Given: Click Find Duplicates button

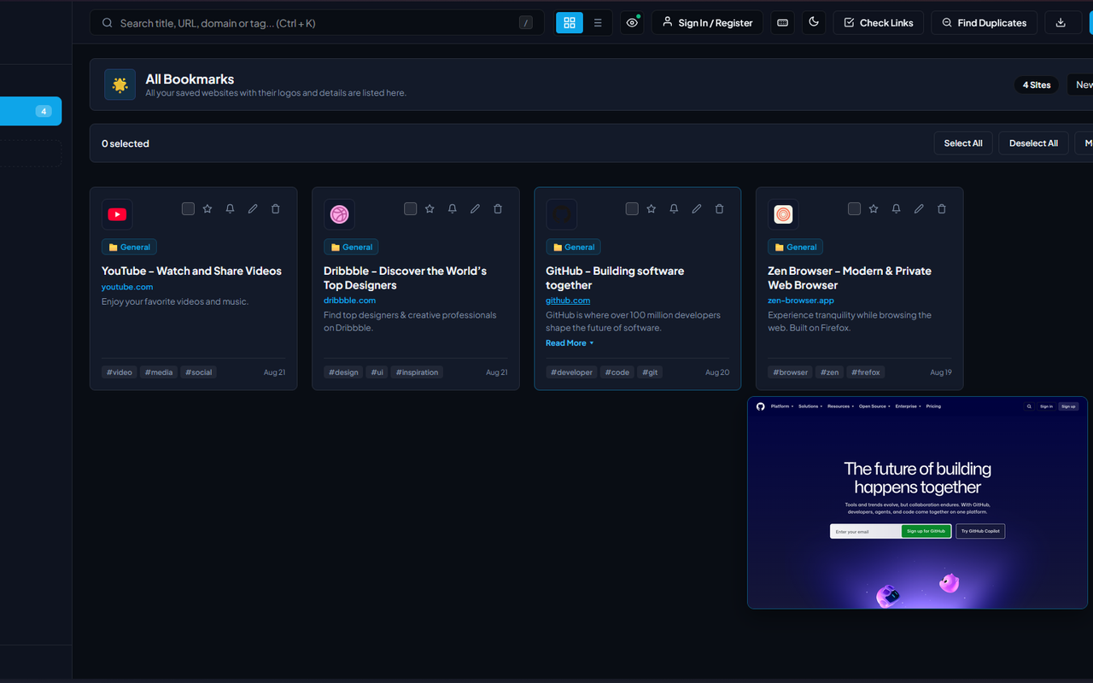Looking at the screenshot, I should [x=984, y=23].
